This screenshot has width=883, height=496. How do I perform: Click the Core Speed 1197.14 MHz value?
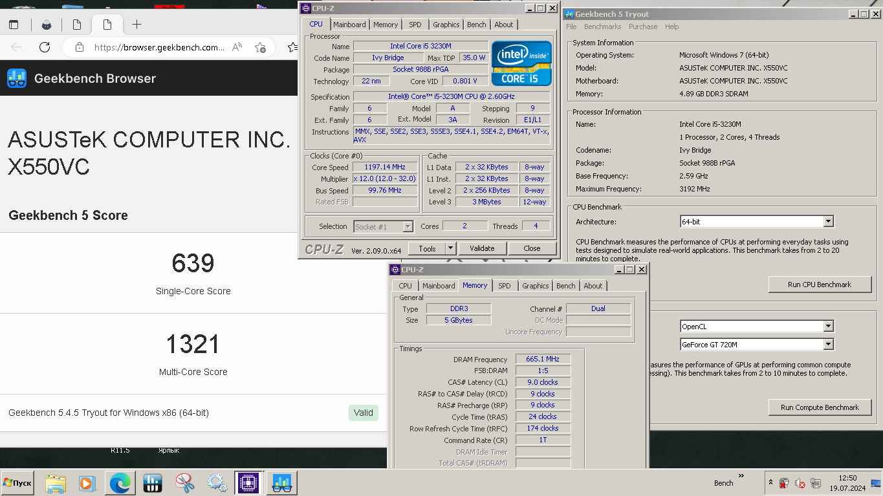pyautogui.click(x=385, y=167)
